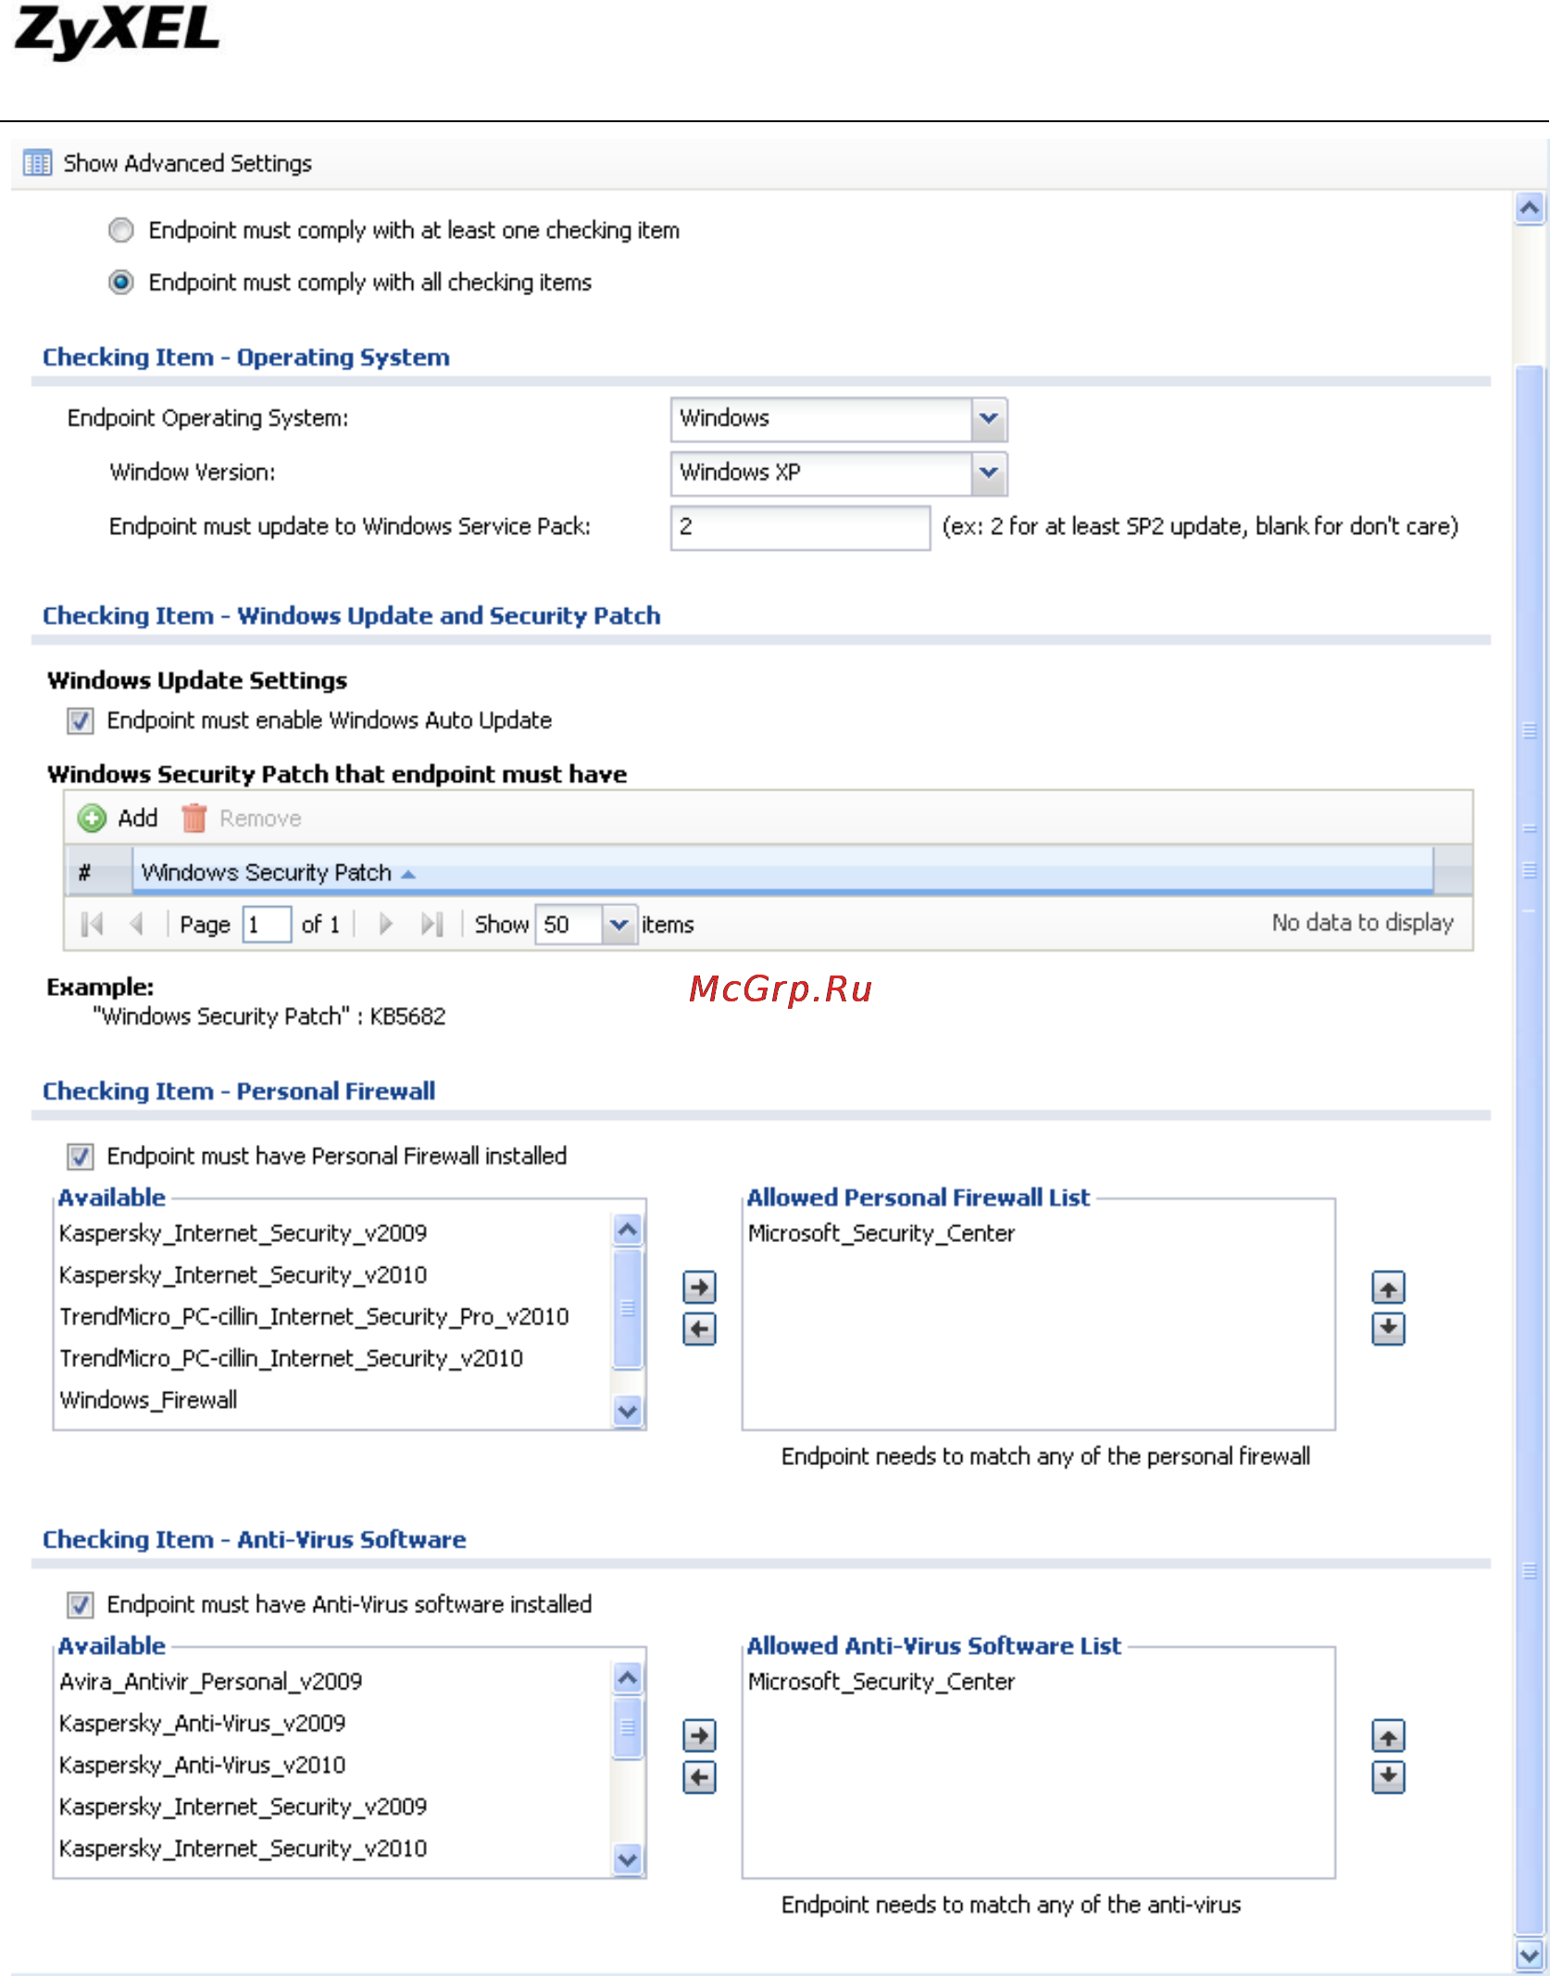Select Avira_Antivir_Personal_v2009 entry
1550x1976 pixels.
pyautogui.click(x=211, y=1682)
